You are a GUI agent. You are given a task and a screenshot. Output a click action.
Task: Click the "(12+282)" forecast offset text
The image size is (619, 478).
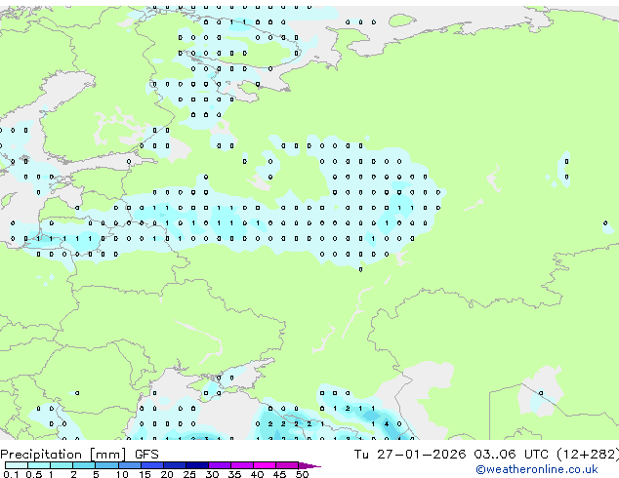(588, 455)
